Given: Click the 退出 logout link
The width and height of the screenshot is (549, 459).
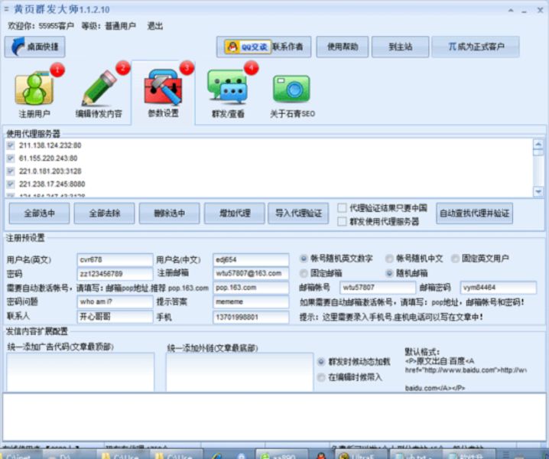Looking at the screenshot, I should 155,25.
